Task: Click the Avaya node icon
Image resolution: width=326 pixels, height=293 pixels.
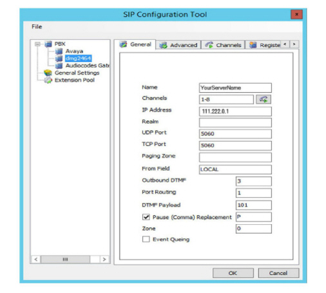Action: click(x=59, y=52)
